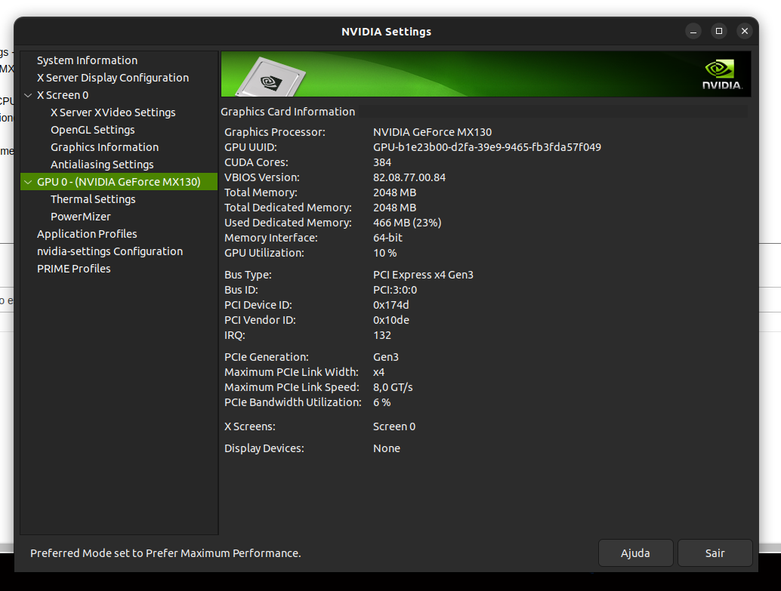Image resolution: width=781 pixels, height=591 pixels.
Task: Click the GPU UUID value
Action: tap(487, 147)
